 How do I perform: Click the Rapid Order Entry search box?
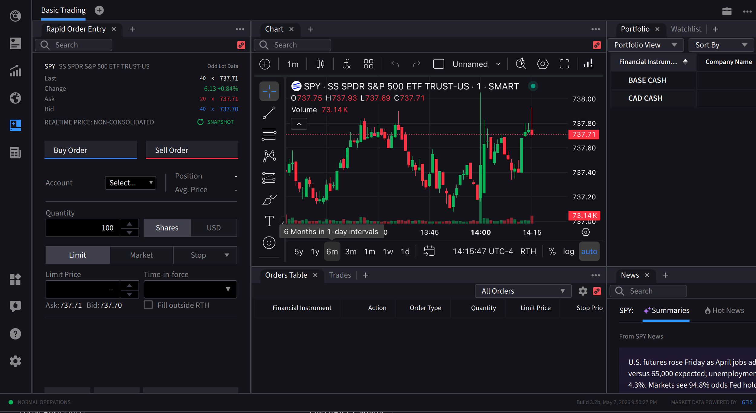[73, 45]
